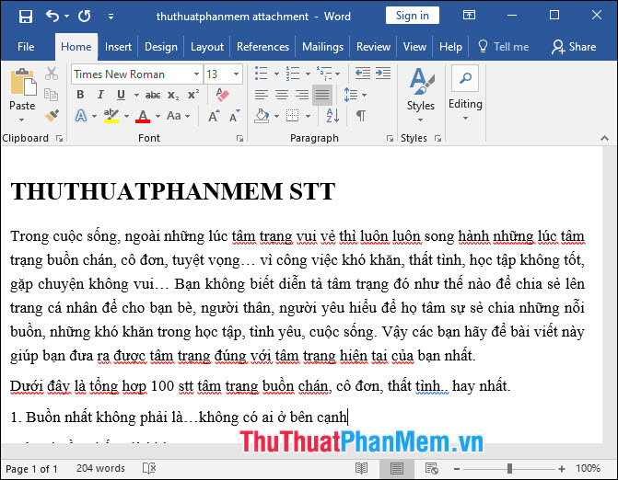Viewport: 618px width, 480px height.
Task: Expand font color dropdown arrow
Action: [x=157, y=116]
